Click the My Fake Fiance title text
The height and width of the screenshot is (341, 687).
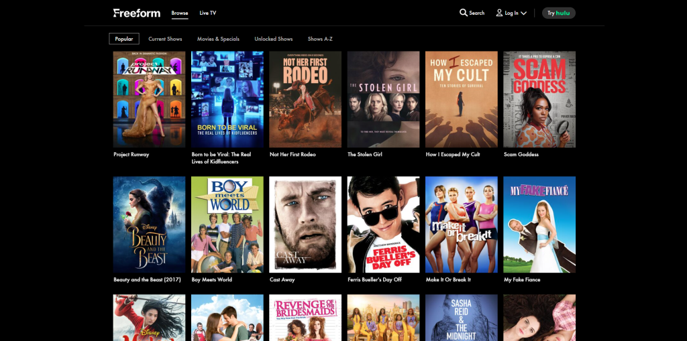point(522,280)
